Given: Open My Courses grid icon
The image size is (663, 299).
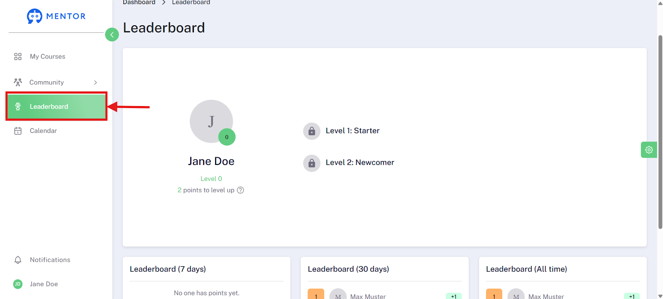Looking at the screenshot, I should pyautogui.click(x=18, y=57).
